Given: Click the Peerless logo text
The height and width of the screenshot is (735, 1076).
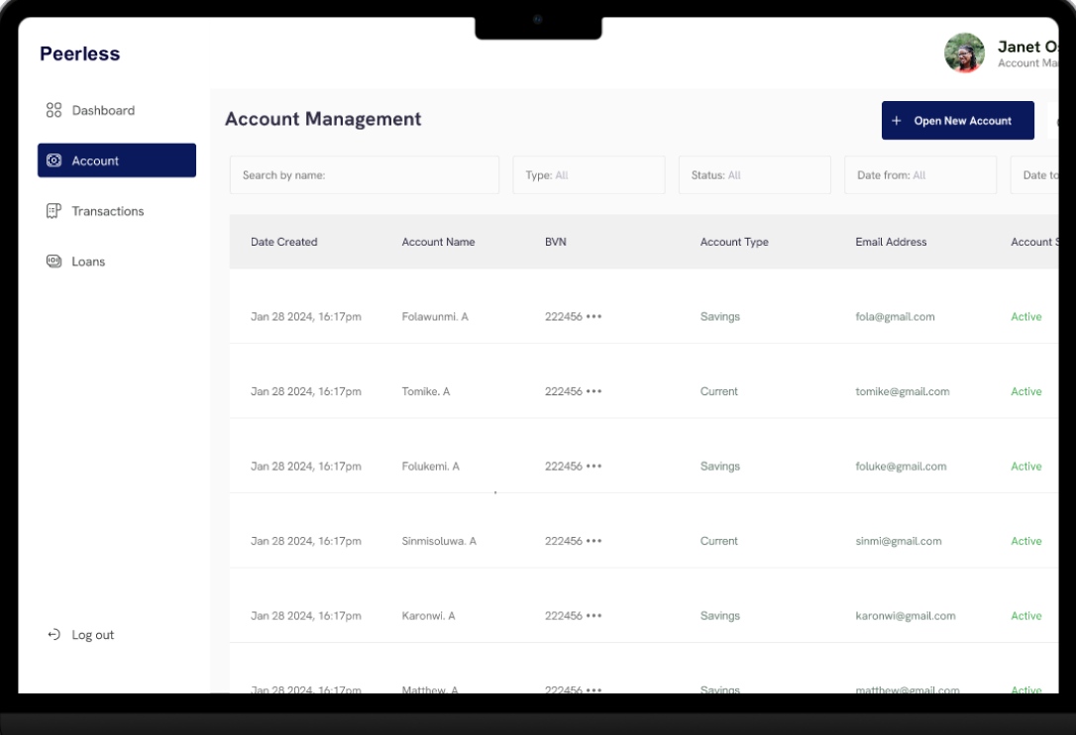Looking at the screenshot, I should (x=79, y=53).
